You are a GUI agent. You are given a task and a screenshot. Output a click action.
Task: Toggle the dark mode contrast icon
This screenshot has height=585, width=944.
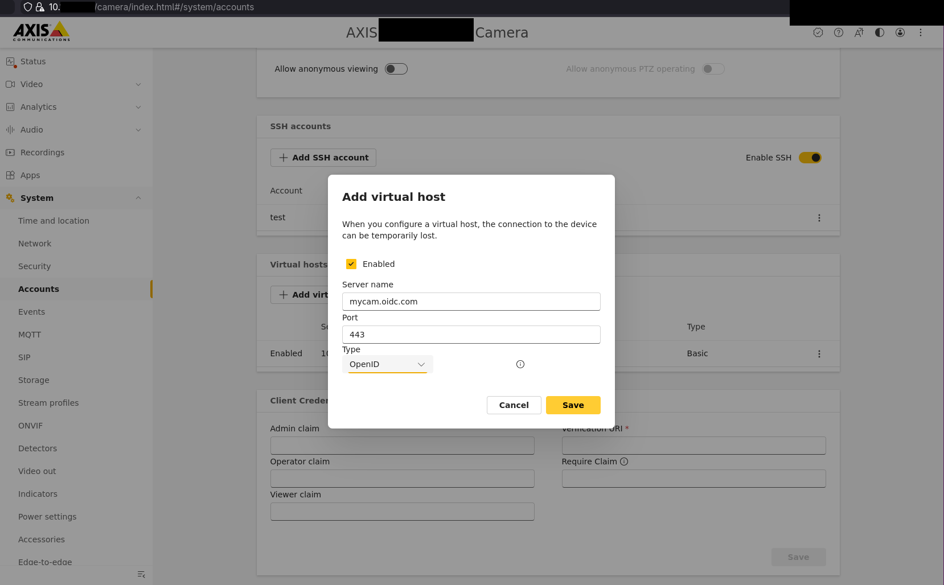pyautogui.click(x=879, y=32)
